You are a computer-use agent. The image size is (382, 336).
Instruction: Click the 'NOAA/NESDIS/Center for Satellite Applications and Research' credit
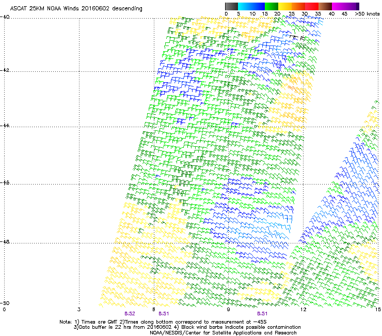223,333
